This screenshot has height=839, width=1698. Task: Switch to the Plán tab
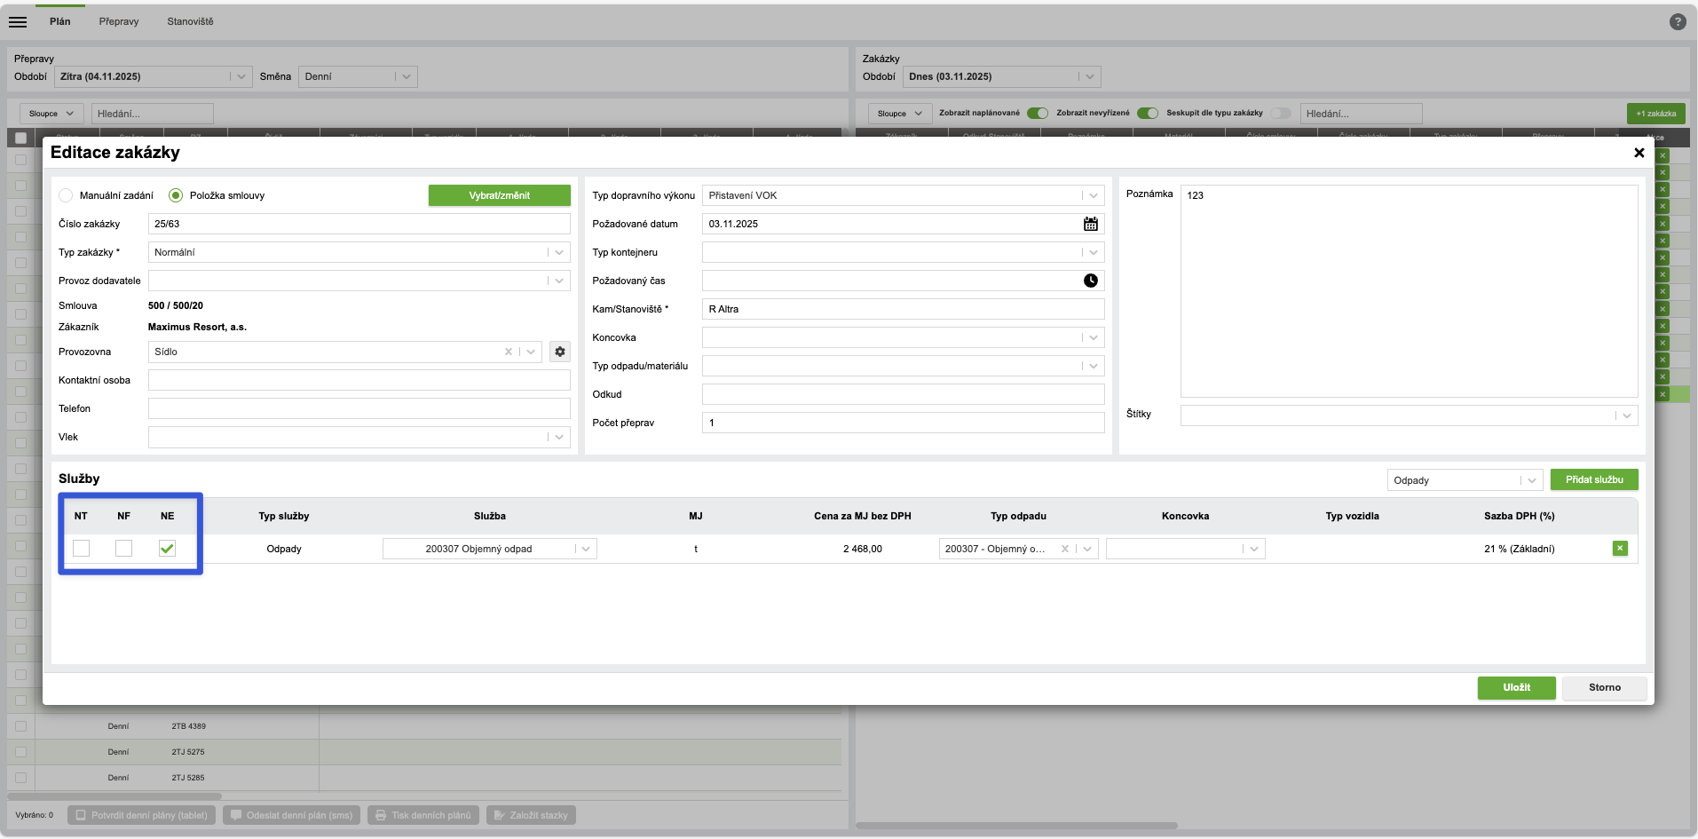[60, 21]
